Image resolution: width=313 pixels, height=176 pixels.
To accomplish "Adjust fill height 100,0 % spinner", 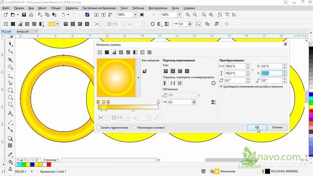I will tap(248, 73).
